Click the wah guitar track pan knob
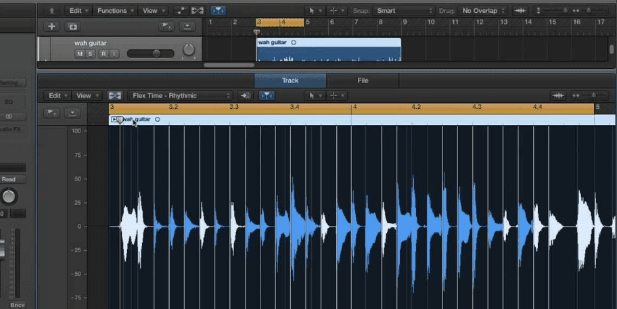617x309 pixels. [x=189, y=50]
